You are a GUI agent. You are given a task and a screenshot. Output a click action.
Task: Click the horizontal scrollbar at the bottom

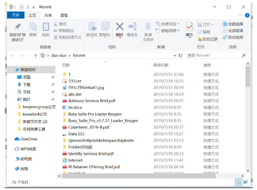coord(139,176)
